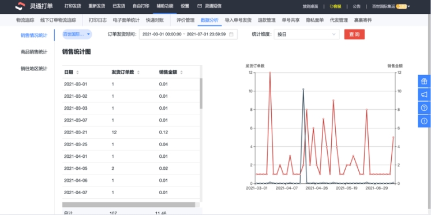Switch to the 退款管理 tab
This screenshot has width=431, height=215.
[x=267, y=20]
